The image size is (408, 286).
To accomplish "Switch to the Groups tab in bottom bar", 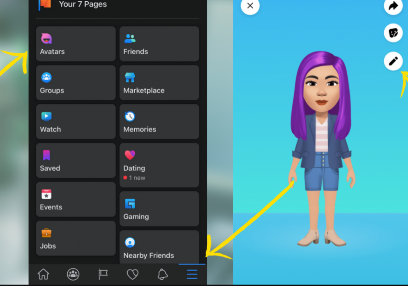I will pyautogui.click(x=73, y=274).
